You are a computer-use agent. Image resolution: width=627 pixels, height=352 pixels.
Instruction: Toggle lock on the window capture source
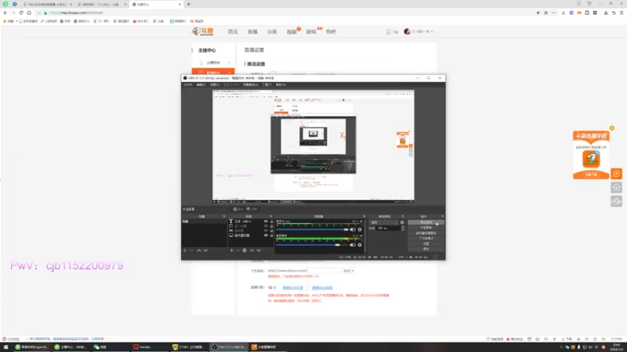(271, 226)
